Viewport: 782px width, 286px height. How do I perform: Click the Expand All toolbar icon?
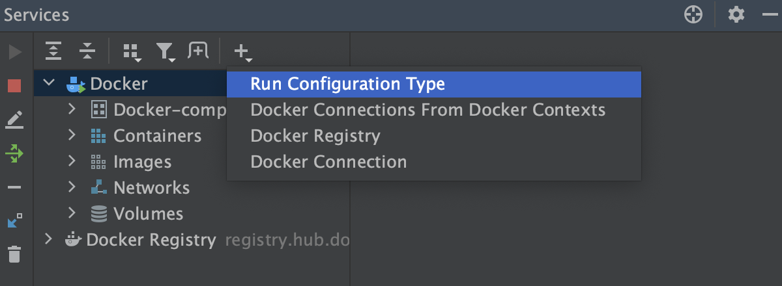click(53, 51)
